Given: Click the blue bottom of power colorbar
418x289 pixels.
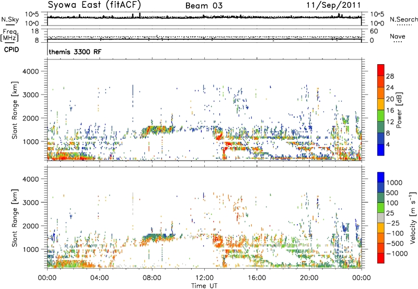Looking at the screenshot, I should [381, 150].
